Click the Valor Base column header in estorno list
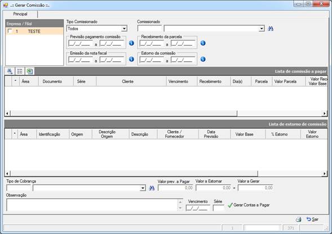332x234 pixels. click(248, 134)
